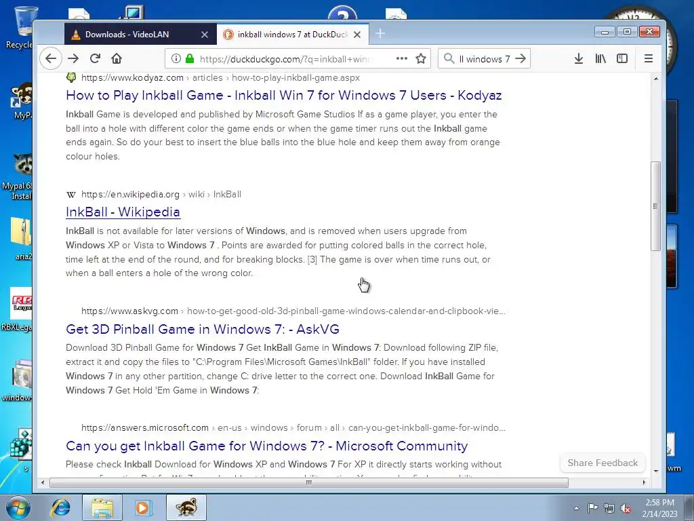Image resolution: width=694 pixels, height=521 pixels.
Task: Bookmark this page with the star
Action: [x=421, y=58]
